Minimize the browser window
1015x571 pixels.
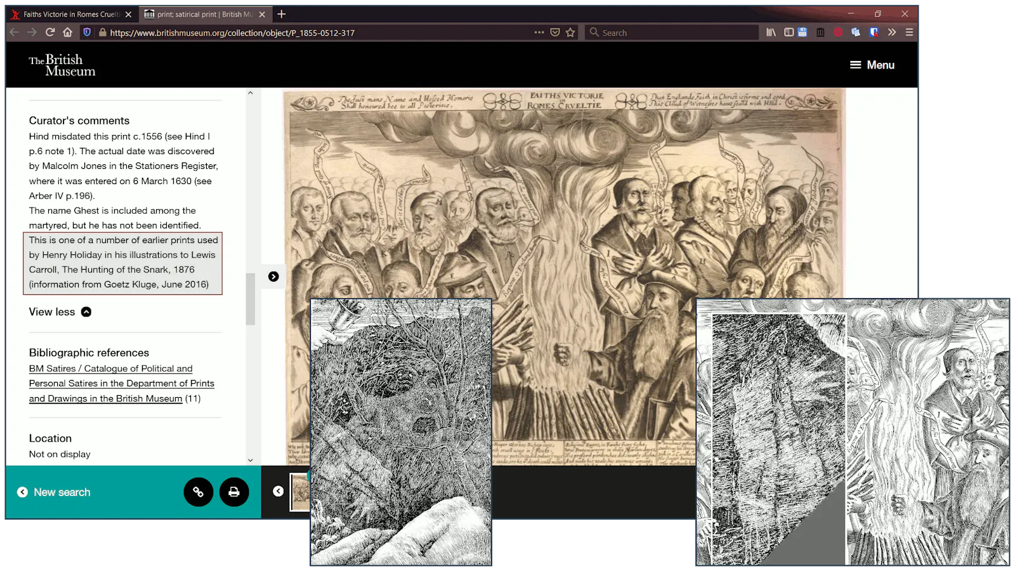(x=851, y=13)
